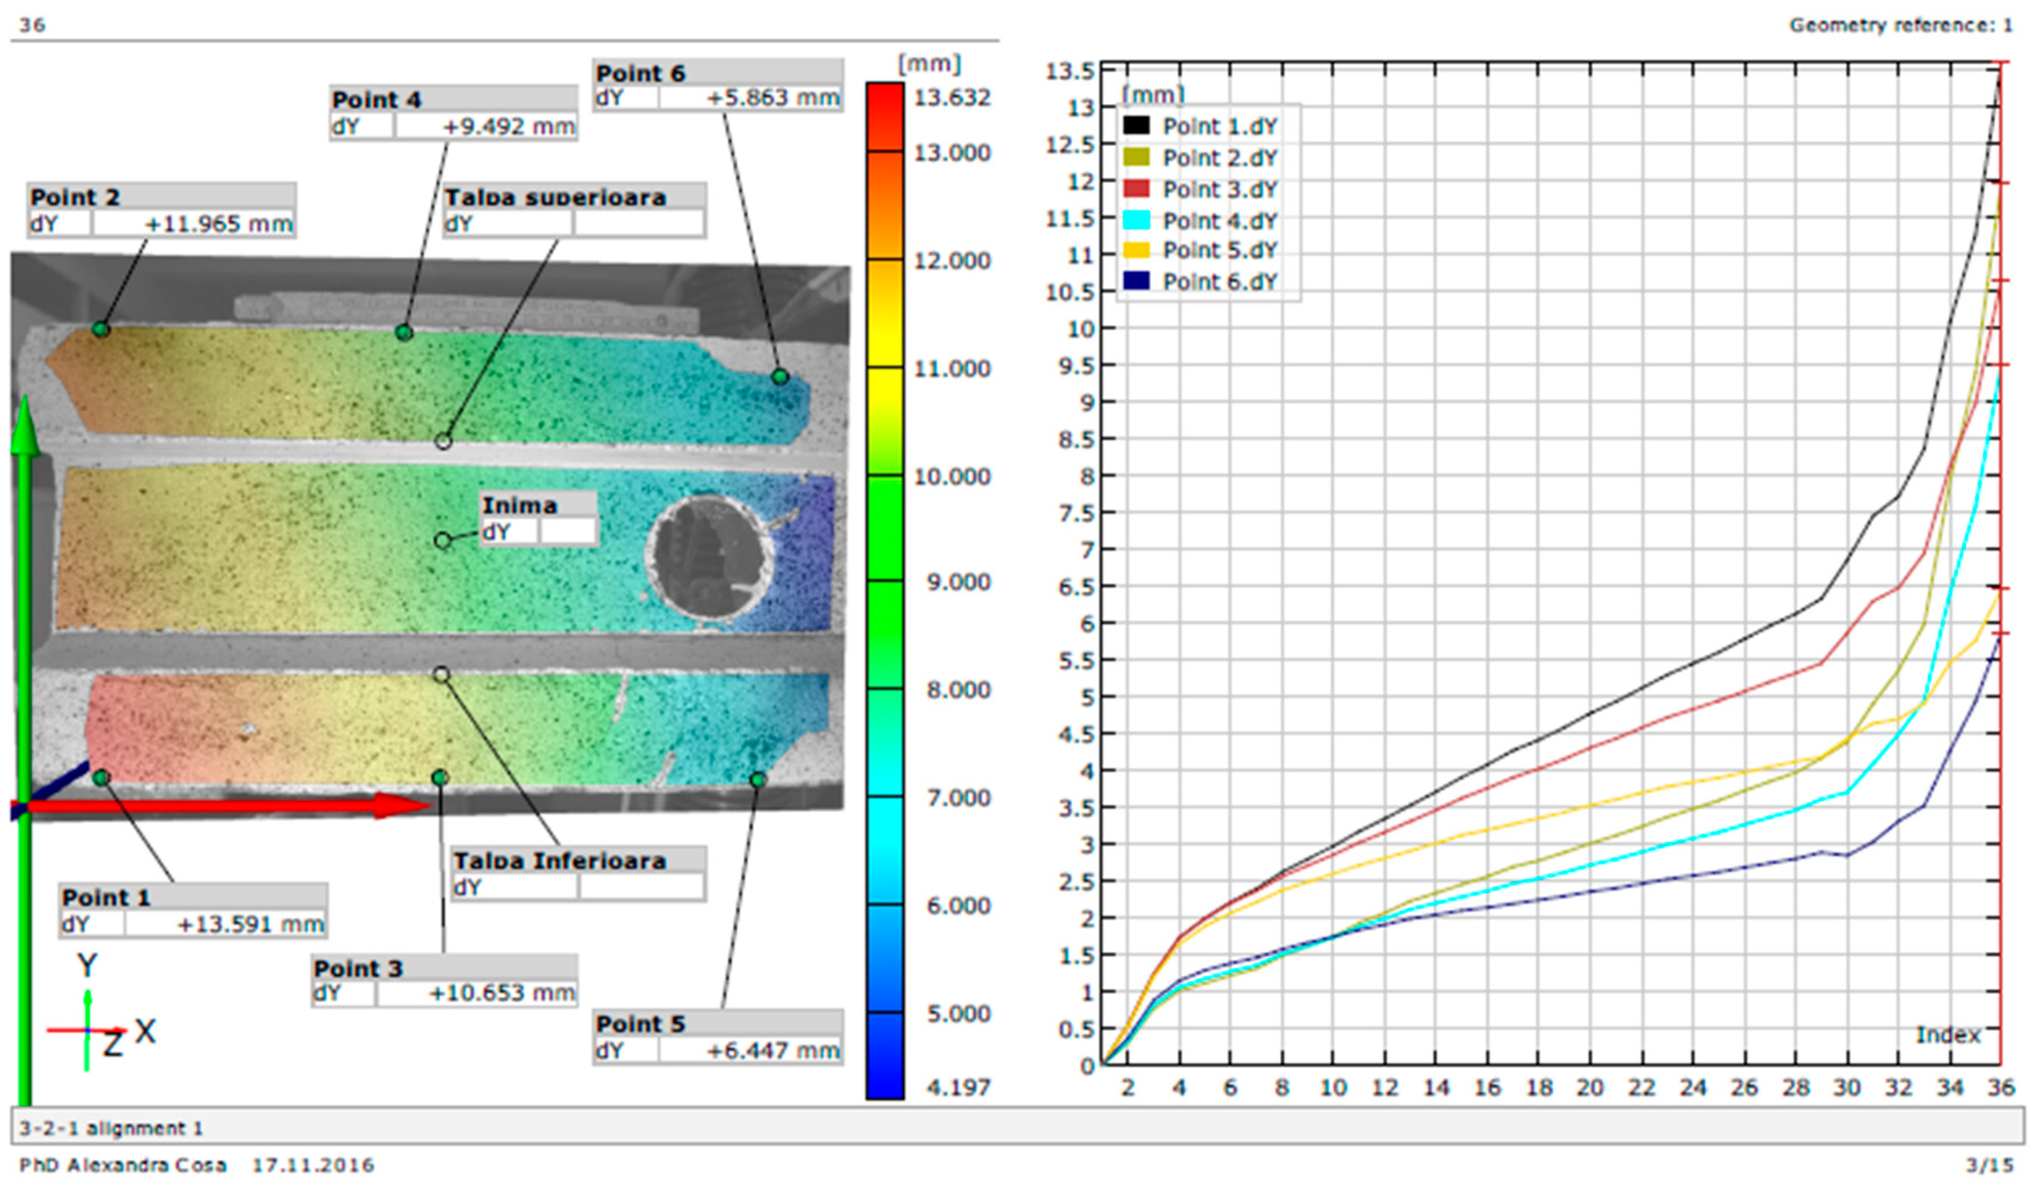Click the black Point 1.dY legend swatch

click(1136, 126)
